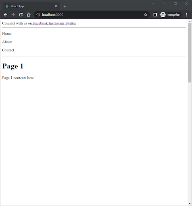The image size is (192, 206).
Task: Select the React App tab
Action: pos(31,6)
